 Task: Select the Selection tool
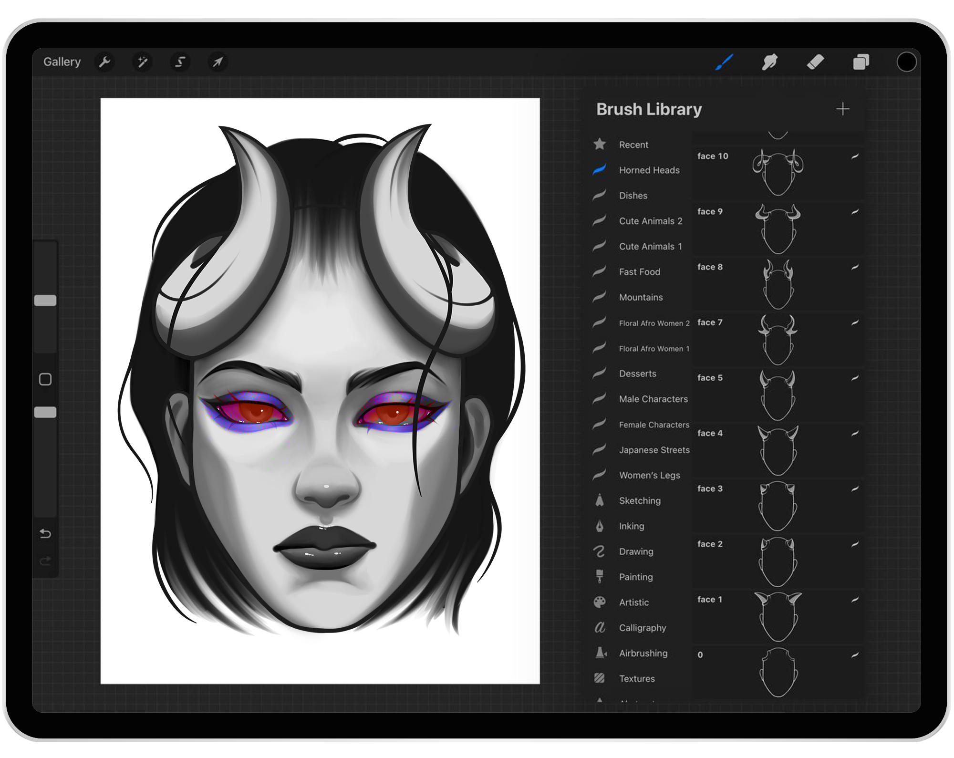click(x=180, y=62)
